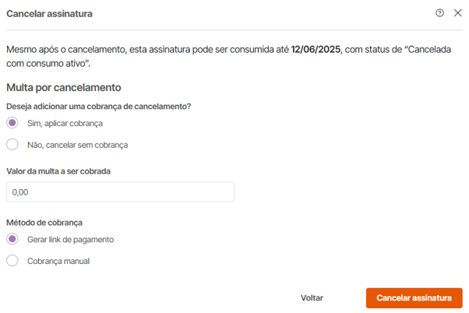Viewport: 469px width, 313px height.
Task: Select the 'Sim, aplicar cobrança' radio circle
Action: click(12, 123)
